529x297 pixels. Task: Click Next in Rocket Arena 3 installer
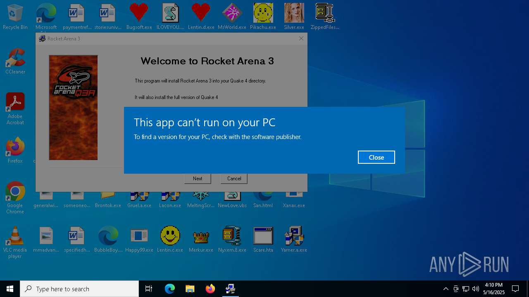(198, 179)
